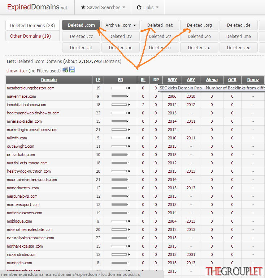Open domain motherexcelsior.com
265x278 pixels.
(25, 246)
